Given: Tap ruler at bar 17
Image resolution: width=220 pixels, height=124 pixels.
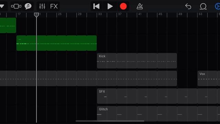Looking at the screenshot, I should coord(19,14).
